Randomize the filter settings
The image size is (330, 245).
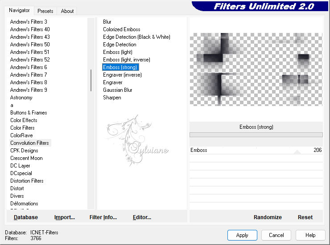(268, 217)
